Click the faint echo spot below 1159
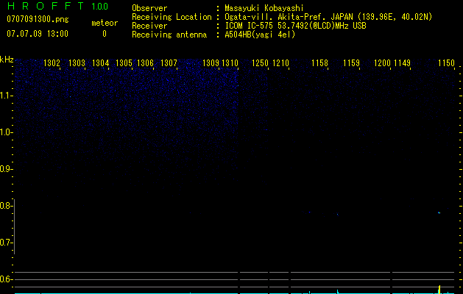The height and width of the screenshot is (294, 463). click(338, 215)
